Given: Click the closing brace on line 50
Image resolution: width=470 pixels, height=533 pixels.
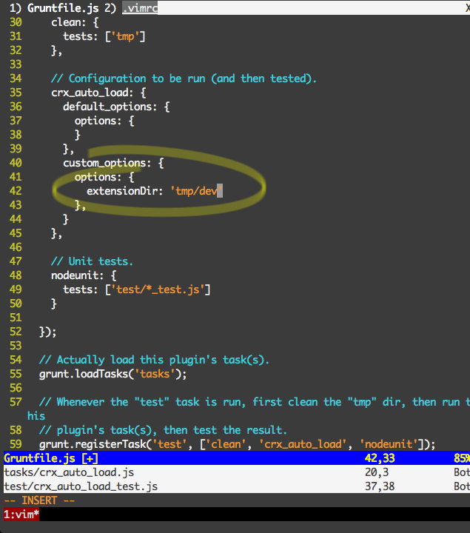Looking at the screenshot, I should coord(54,304).
